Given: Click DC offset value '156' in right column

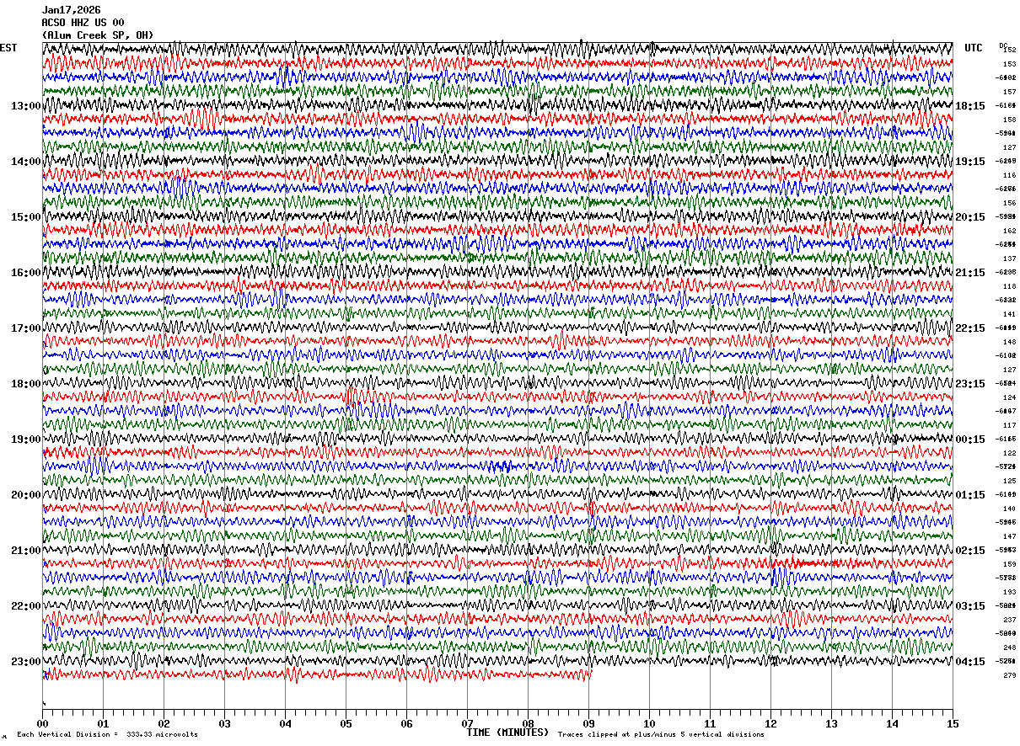Looking at the screenshot, I should (x=1009, y=203).
